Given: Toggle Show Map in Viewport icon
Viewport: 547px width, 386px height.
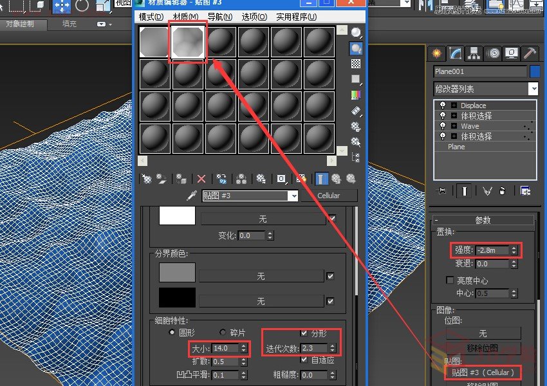Looking at the screenshot, I should (301, 179).
